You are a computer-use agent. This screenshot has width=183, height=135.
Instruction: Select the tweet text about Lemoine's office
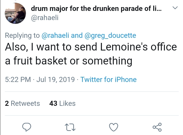[91, 54]
